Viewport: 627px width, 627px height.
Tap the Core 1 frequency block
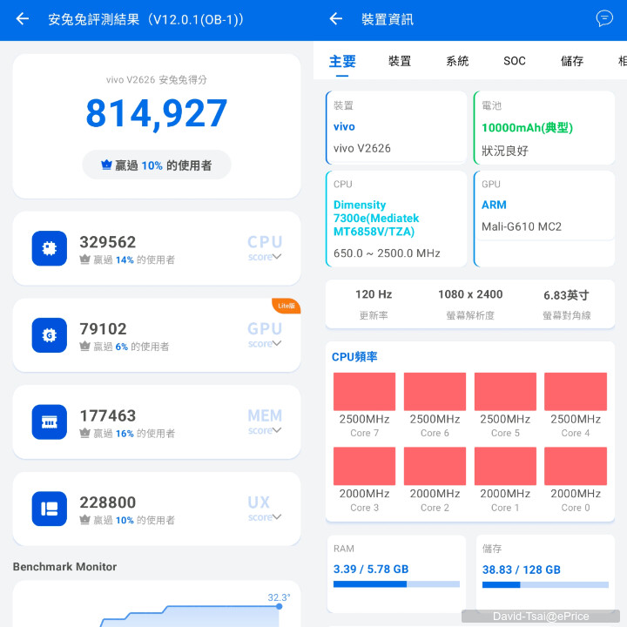(x=505, y=466)
